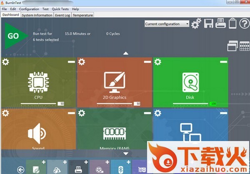
Task: Open the File menu
Action: tap(4, 9)
